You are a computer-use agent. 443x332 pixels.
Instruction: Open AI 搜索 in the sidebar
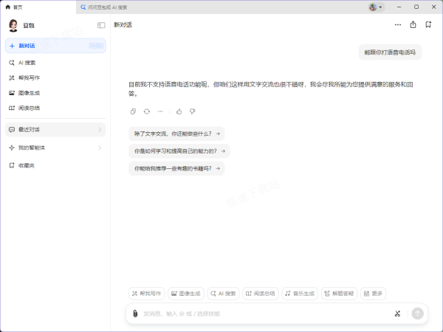click(55, 63)
